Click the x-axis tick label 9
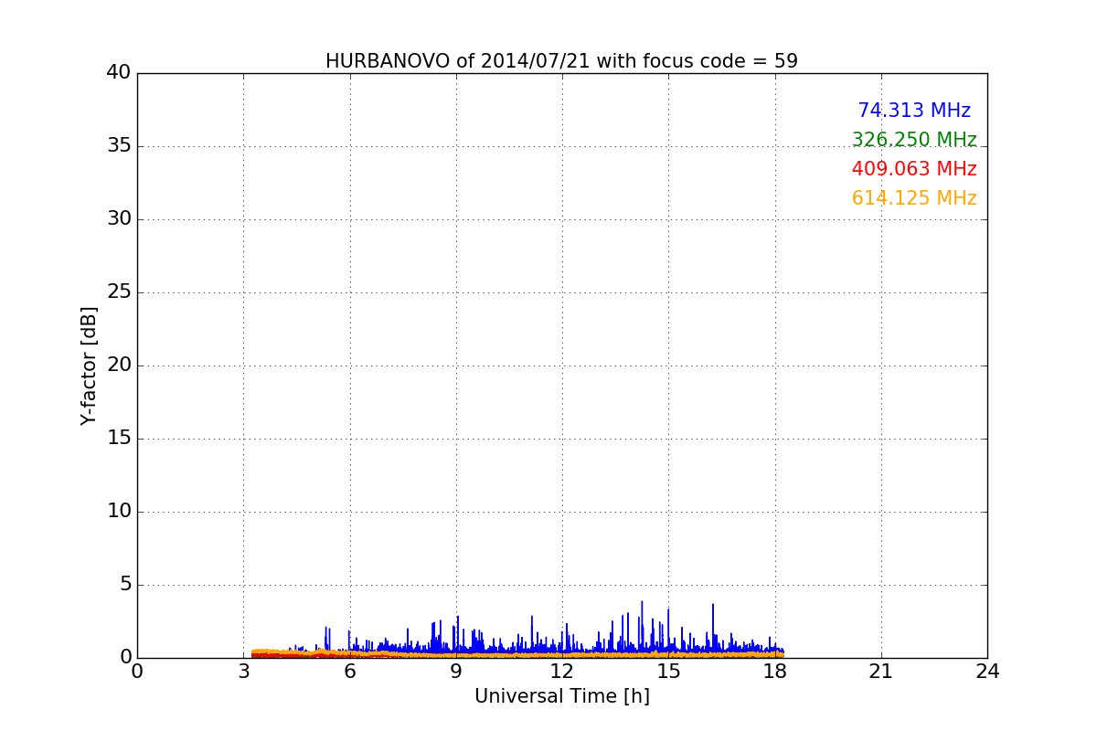 click(x=456, y=672)
